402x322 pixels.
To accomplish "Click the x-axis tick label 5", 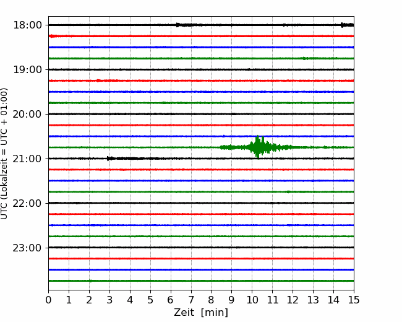I will point(150,300).
